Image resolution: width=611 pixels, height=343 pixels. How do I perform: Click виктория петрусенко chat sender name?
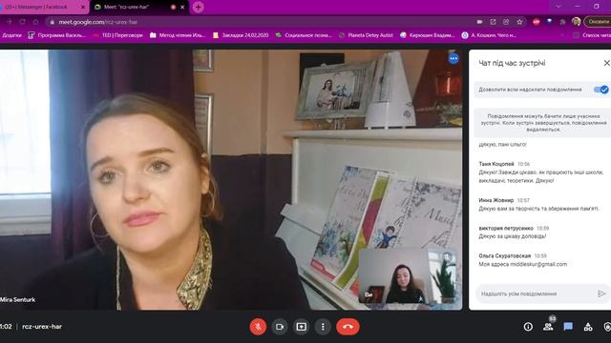pyautogui.click(x=506, y=229)
